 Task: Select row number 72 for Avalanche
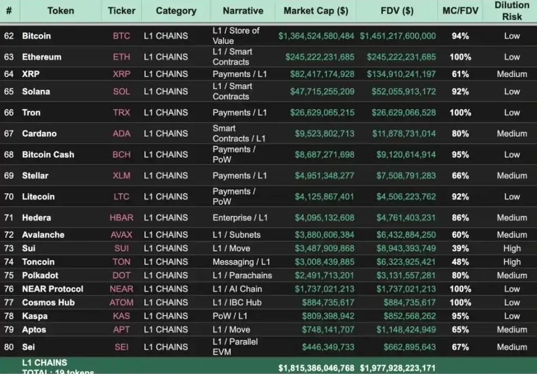pos(9,235)
